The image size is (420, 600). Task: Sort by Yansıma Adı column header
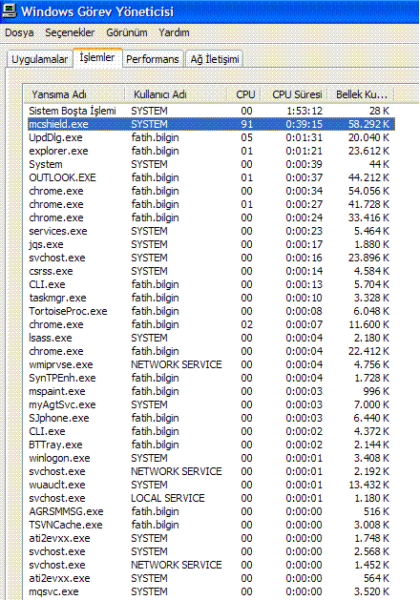[x=73, y=94]
